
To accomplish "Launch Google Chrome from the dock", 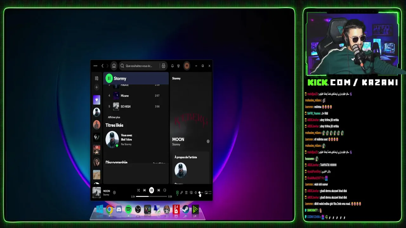I will coord(109,209).
